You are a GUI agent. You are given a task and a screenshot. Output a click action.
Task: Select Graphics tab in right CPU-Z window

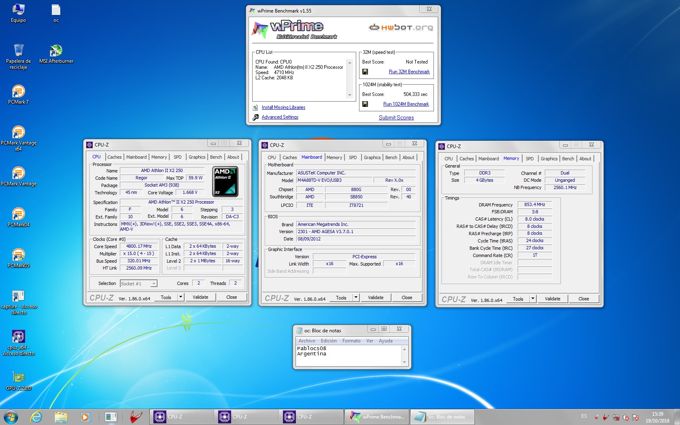549,159
